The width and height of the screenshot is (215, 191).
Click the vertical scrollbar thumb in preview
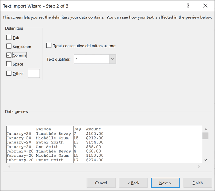[205, 136]
